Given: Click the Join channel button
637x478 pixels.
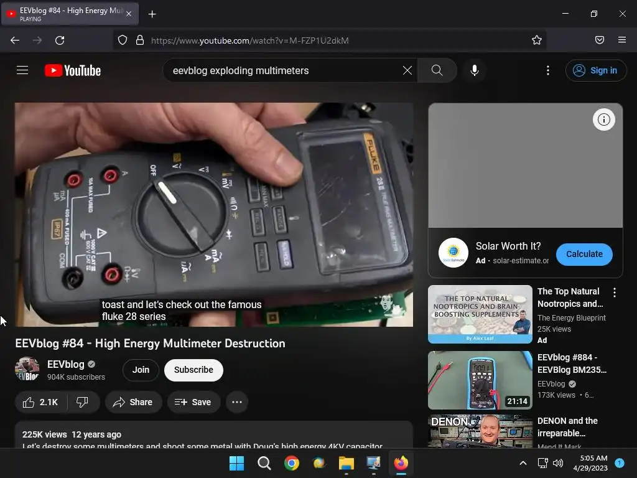Looking at the screenshot, I should point(141,370).
